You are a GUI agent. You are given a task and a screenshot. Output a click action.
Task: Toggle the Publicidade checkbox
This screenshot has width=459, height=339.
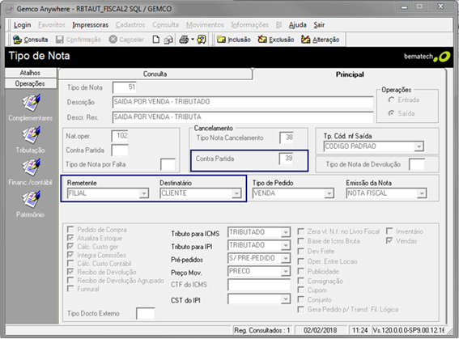[x=300, y=271]
